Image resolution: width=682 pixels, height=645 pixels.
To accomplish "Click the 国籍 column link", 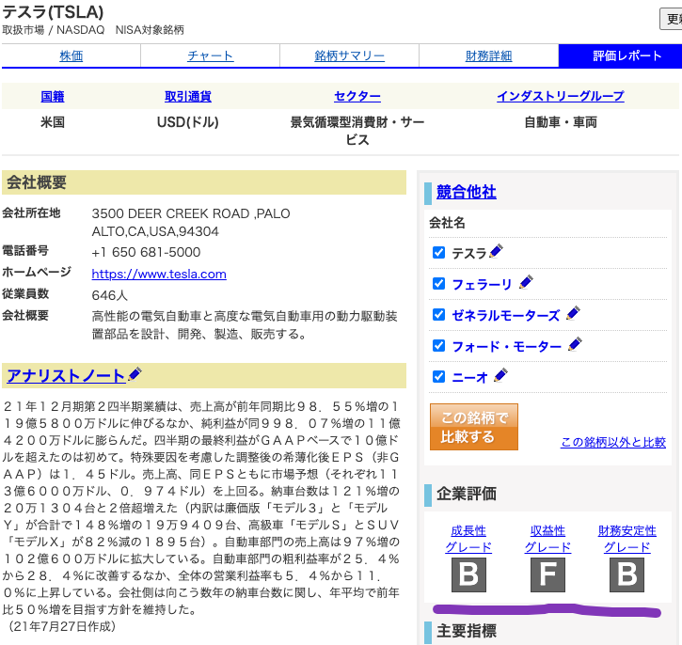I will tap(52, 96).
